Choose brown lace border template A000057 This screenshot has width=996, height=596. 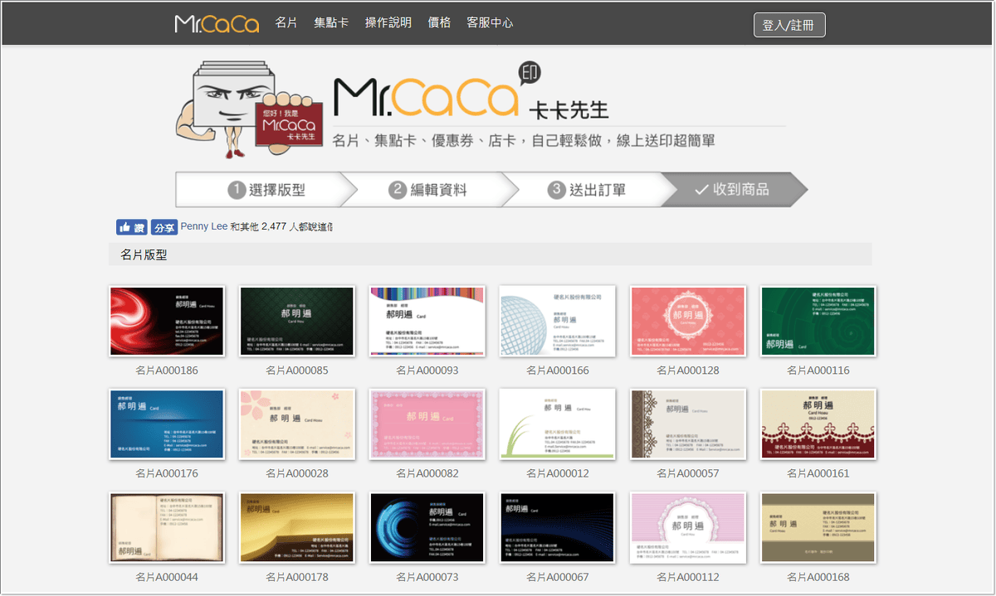(x=688, y=424)
